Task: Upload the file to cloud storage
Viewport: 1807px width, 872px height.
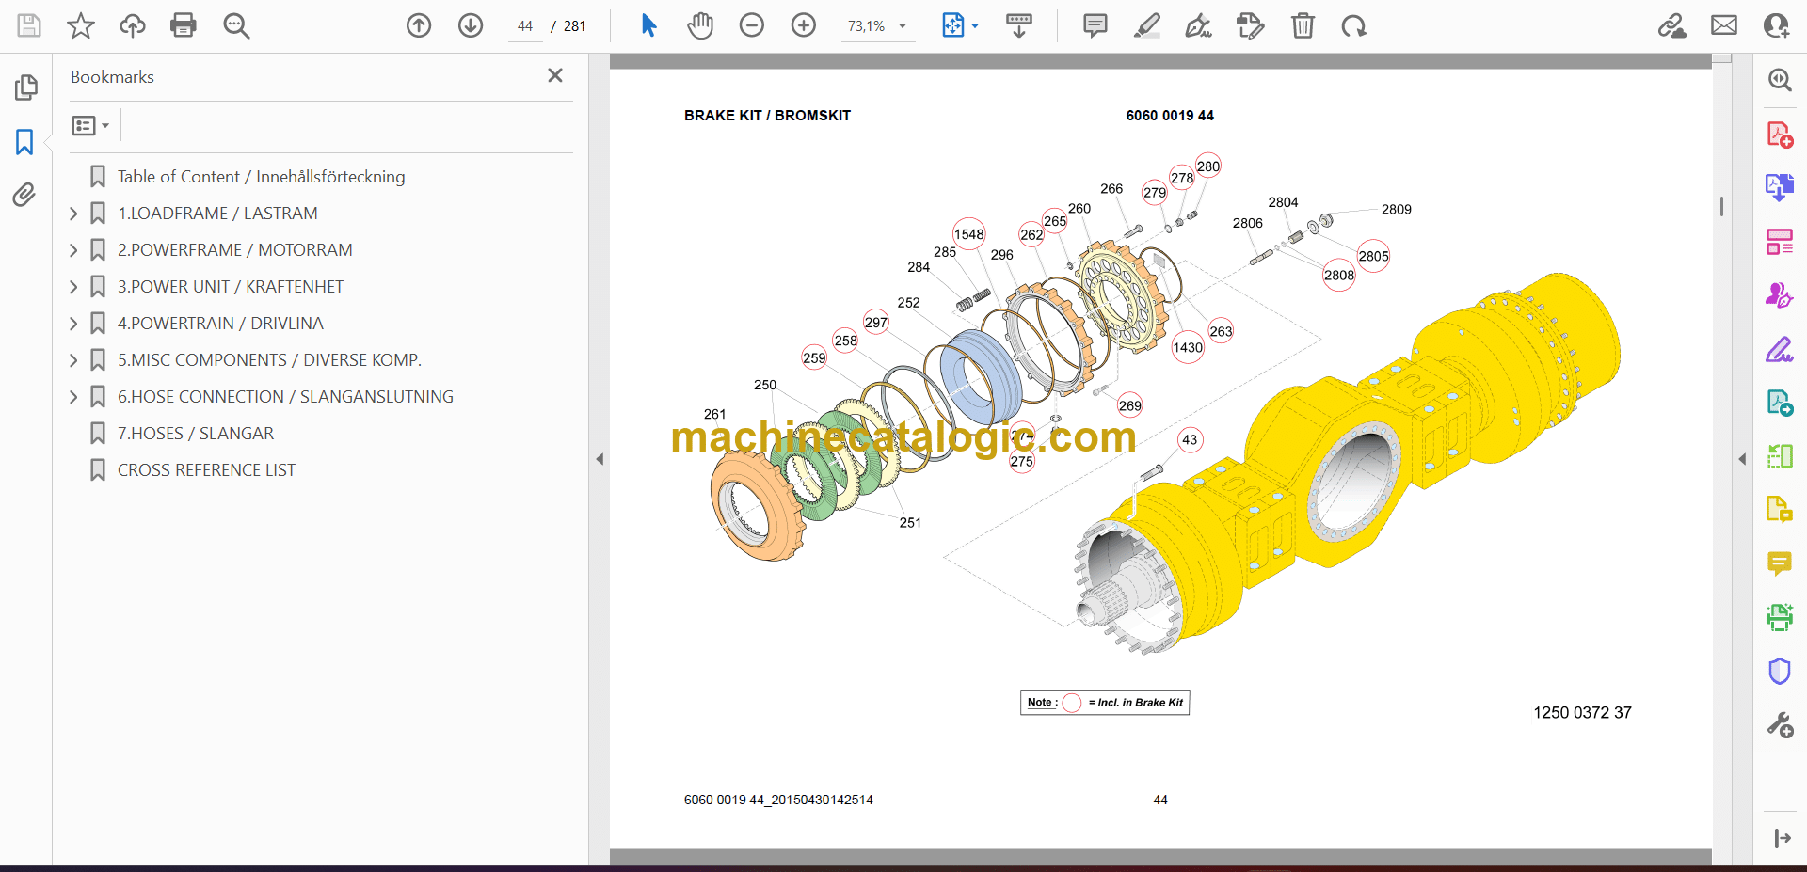Action: coord(133,25)
